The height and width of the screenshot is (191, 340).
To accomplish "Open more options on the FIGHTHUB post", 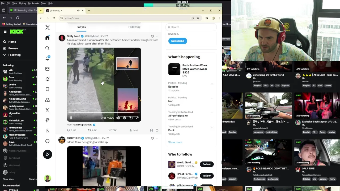I will [157, 138].
